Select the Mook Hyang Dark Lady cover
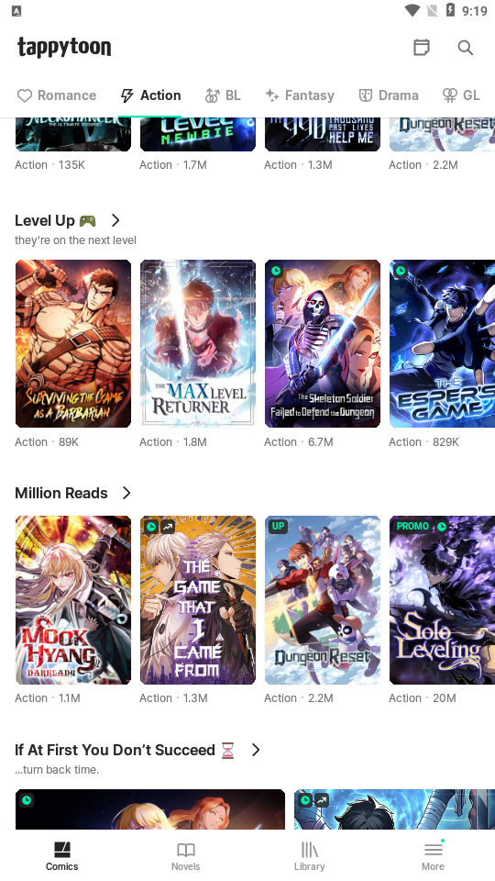Screen dimensions: 495x881 click(73, 599)
